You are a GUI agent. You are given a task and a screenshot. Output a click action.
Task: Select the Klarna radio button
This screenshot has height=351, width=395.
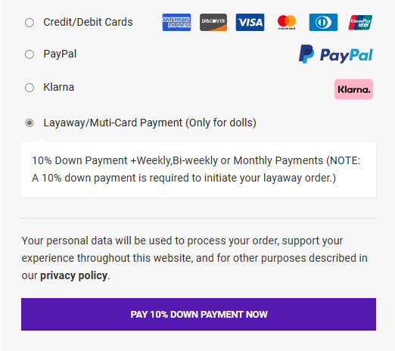30,88
